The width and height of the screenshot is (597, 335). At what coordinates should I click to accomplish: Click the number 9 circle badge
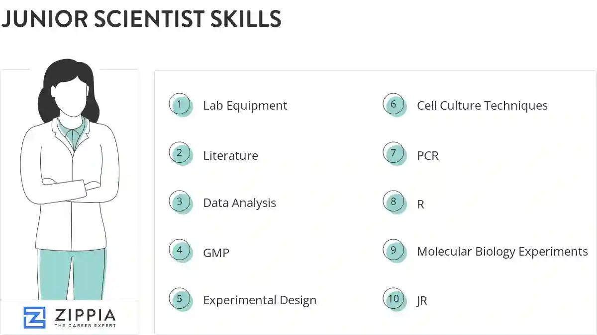pos(394,250)
